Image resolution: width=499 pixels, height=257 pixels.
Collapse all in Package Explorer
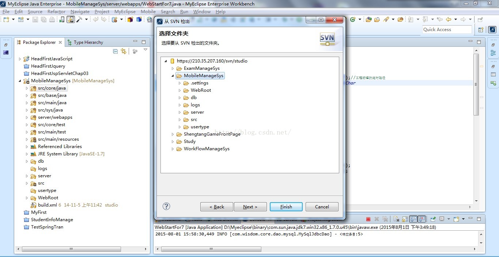click(x=116, y=51)
